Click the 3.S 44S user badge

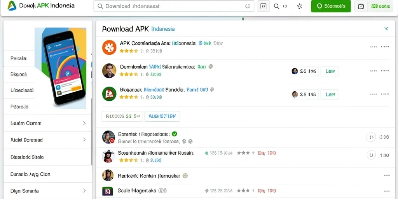click(x=305, y=94)
